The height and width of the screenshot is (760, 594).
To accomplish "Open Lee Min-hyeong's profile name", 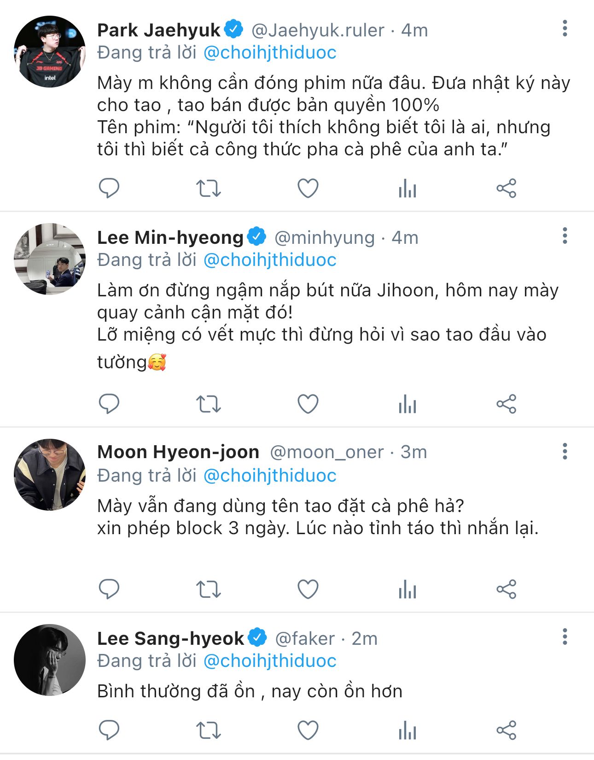I will point(170,238).
